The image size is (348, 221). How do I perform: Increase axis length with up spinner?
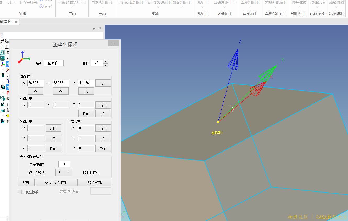[105, 61]
